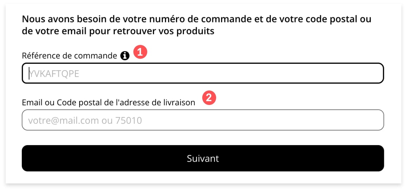The image size is (407, 191).
Task: Click heading line "pour retrouver vos produits"
Action: [x=152, y=31]
